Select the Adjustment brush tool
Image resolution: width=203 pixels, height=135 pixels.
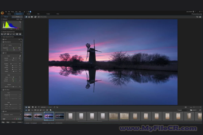pyautogui.click(x=11, y=34)
